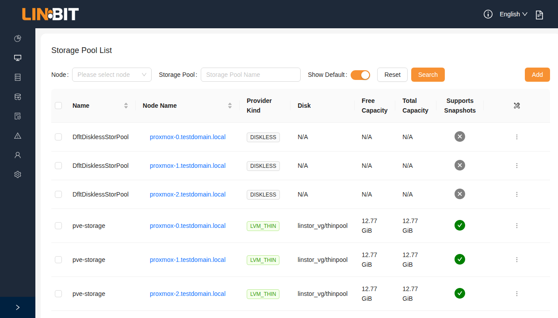This screenshot has height=318, width=558.
Task: Click snapshot unsupported icon for DfltDisklessStorPool proxmox-0
Action: (460, 136)
